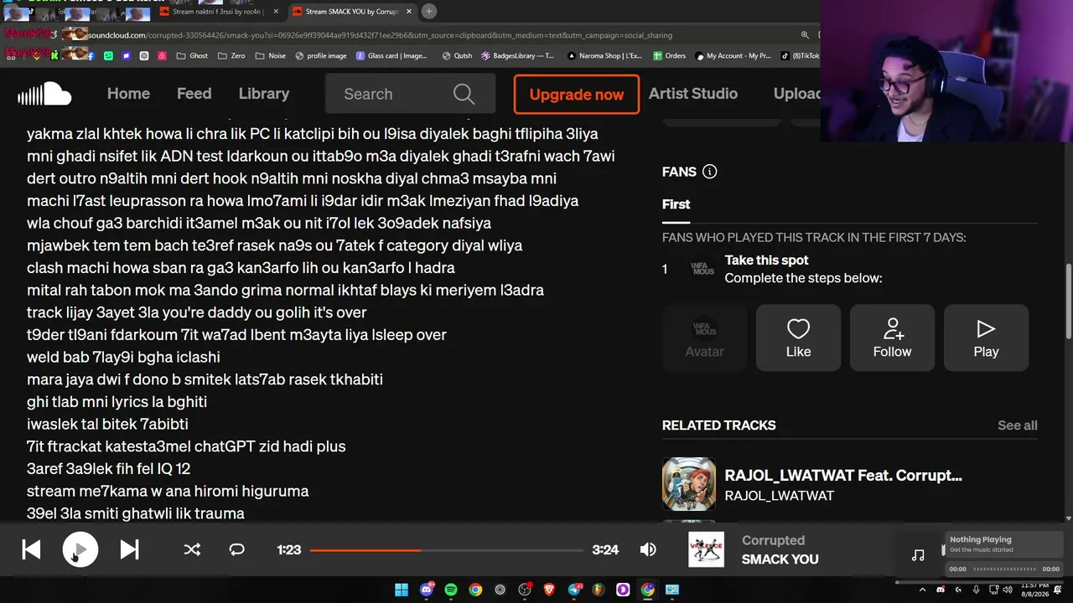The height and width of the screenshot is (603, 1073).
Task: Mute the player volume
Action: tap(648, 549)
